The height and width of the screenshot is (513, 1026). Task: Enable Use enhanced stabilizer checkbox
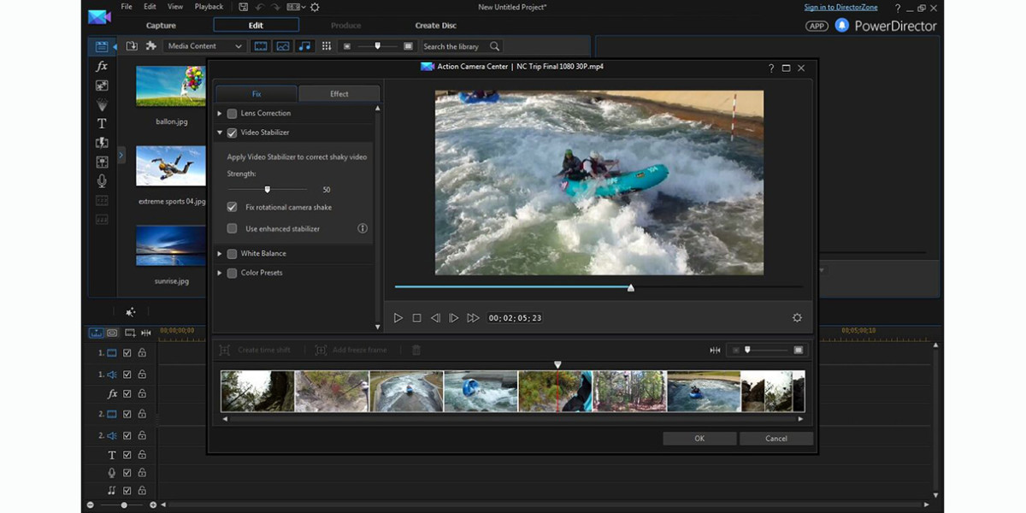(232, 228)
